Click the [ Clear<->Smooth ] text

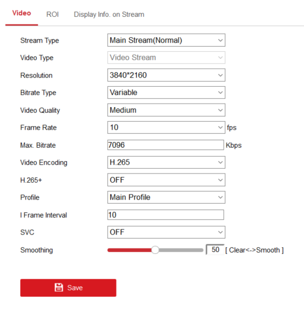point(254,250)
